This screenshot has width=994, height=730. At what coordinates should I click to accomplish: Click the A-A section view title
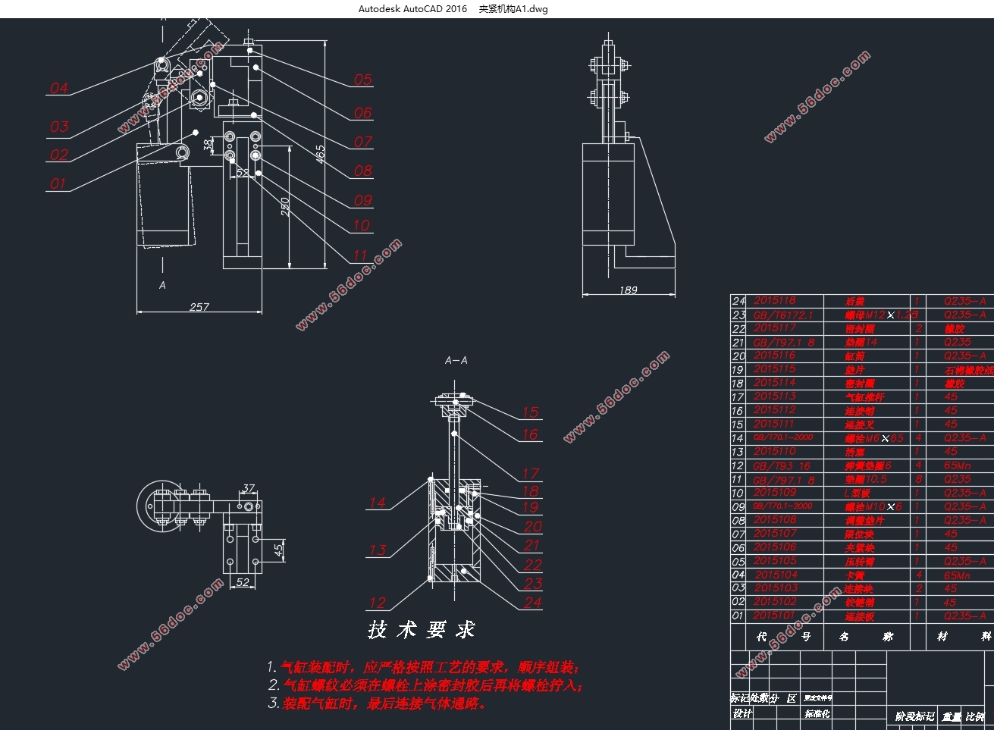click(456, 360)
